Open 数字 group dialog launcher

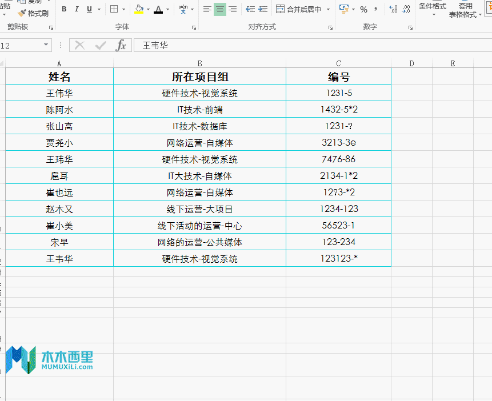pyautogui.click(x=410, y=27)
